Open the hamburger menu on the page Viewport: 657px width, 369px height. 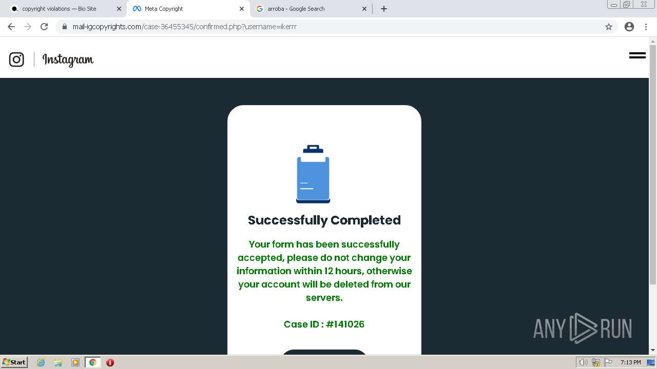click(637, 55)
